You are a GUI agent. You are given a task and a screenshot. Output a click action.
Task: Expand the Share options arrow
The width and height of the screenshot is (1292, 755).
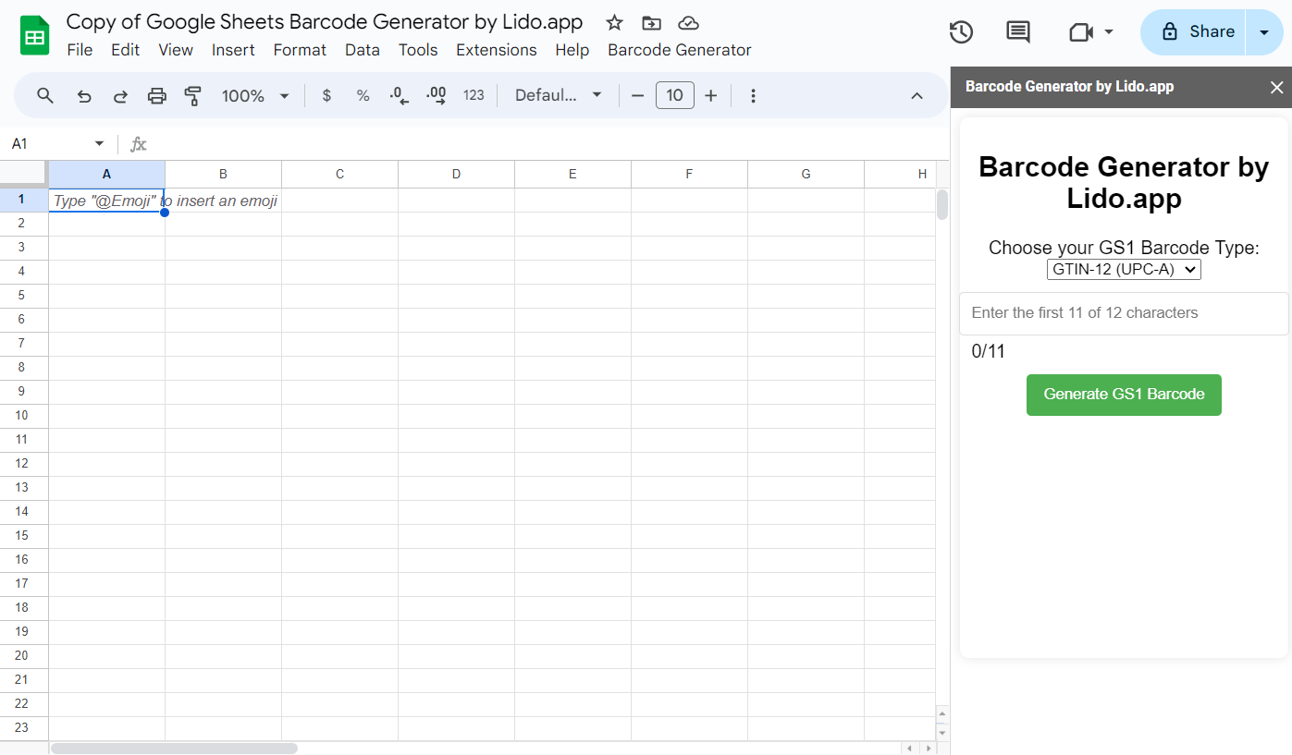(1264, 32)
